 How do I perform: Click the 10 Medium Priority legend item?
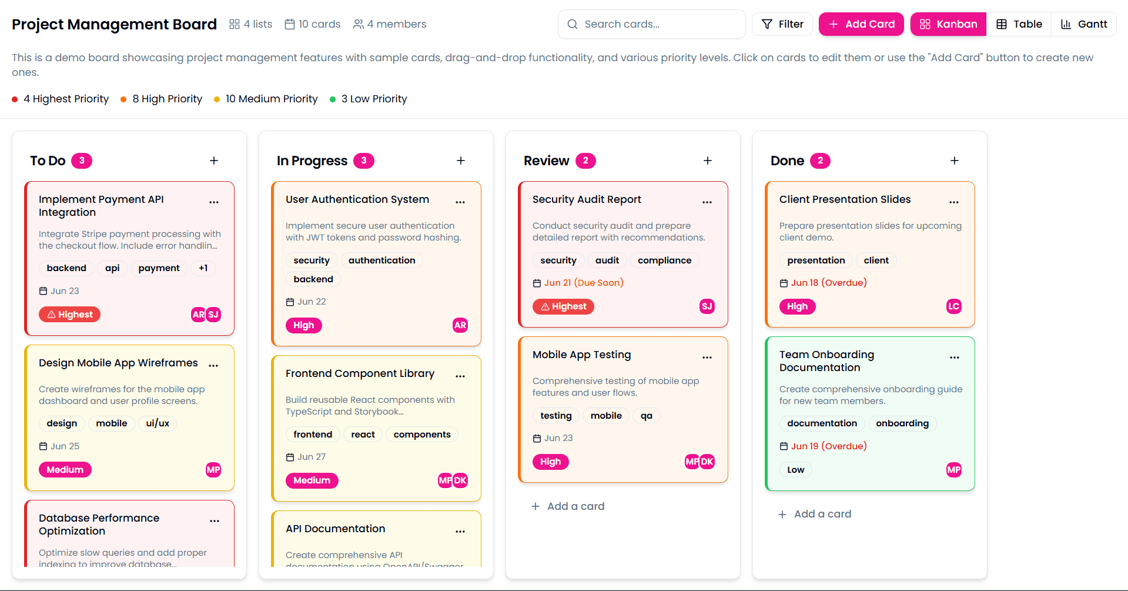tap(266, 99)
